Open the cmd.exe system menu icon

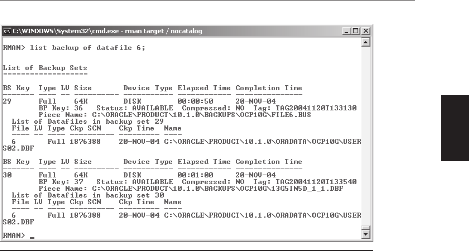click(7, 31)
